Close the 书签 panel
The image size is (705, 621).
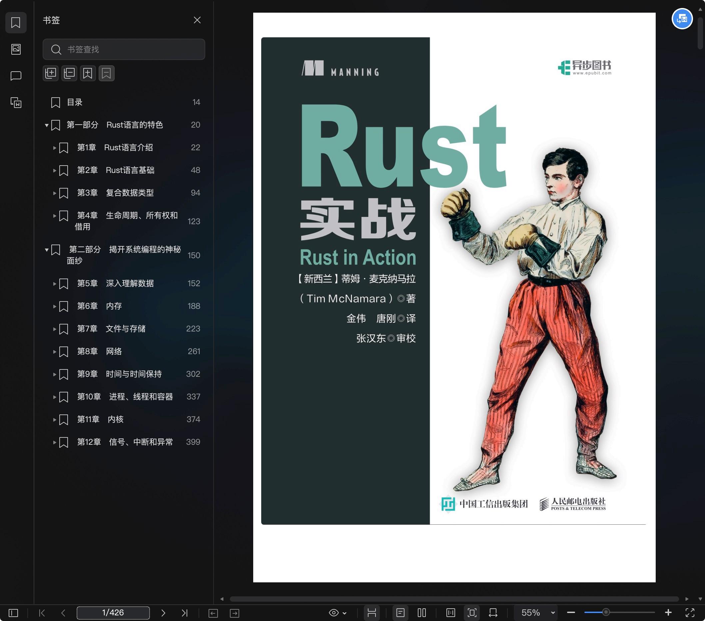click(x=197, y=20)
